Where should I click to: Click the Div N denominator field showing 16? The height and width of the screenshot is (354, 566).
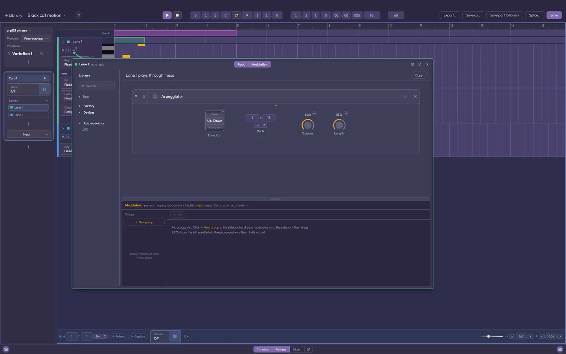point(269,118)
